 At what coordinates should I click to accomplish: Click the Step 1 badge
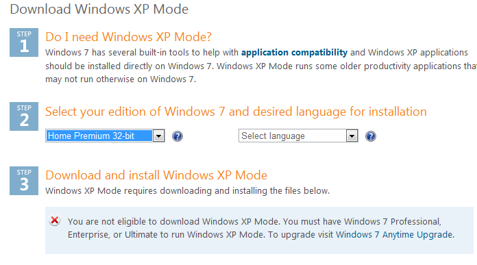pos(24,42)
